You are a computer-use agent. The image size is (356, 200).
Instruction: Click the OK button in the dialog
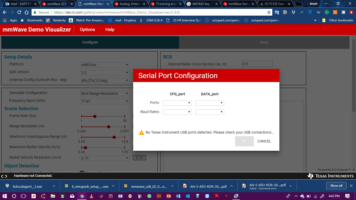point(244,141)
